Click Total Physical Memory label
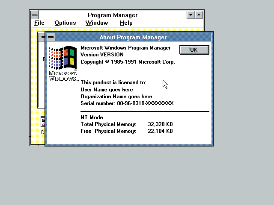This screenshot has height=205, width=274. point(108,124)
